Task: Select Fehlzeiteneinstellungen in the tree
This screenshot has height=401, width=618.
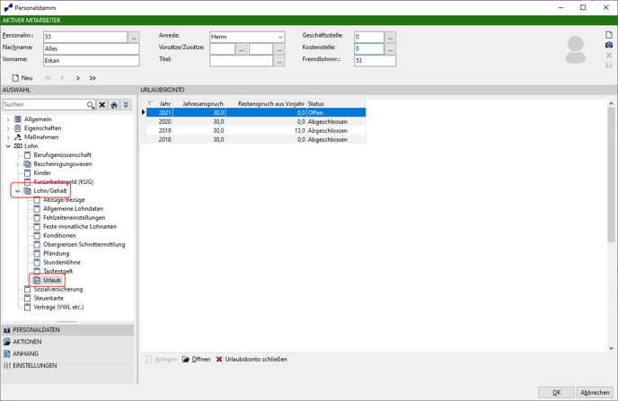Action: click(x=74, y=218)
